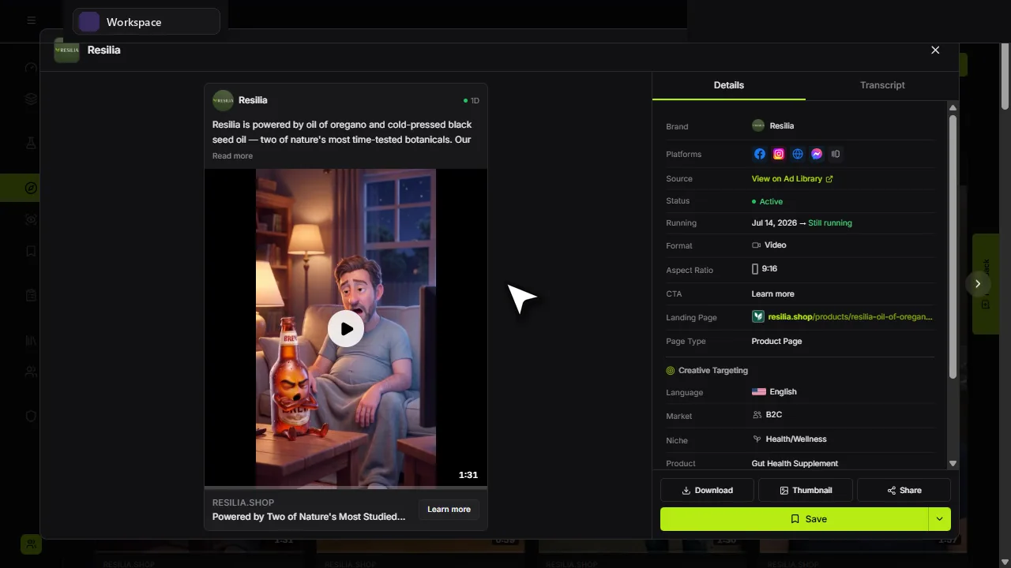Open the Workspace switcher

[146, 22]
